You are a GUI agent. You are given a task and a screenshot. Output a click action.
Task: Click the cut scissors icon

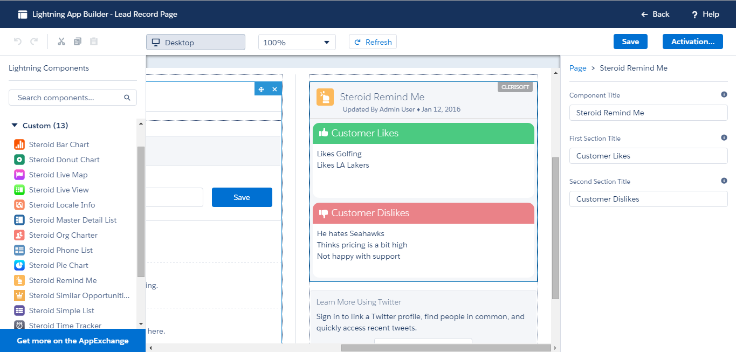click(x=61, y=42)
